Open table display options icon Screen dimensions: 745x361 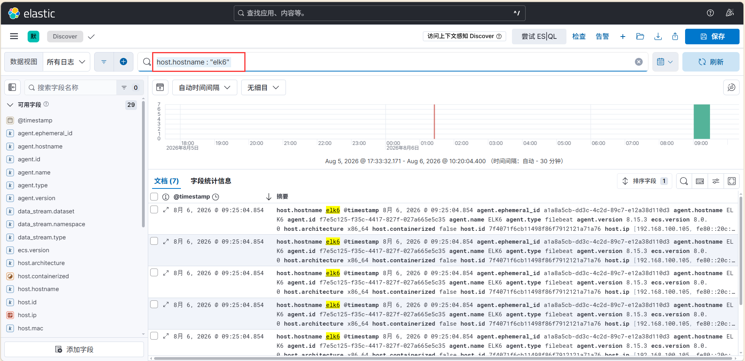tap(716, 181)
